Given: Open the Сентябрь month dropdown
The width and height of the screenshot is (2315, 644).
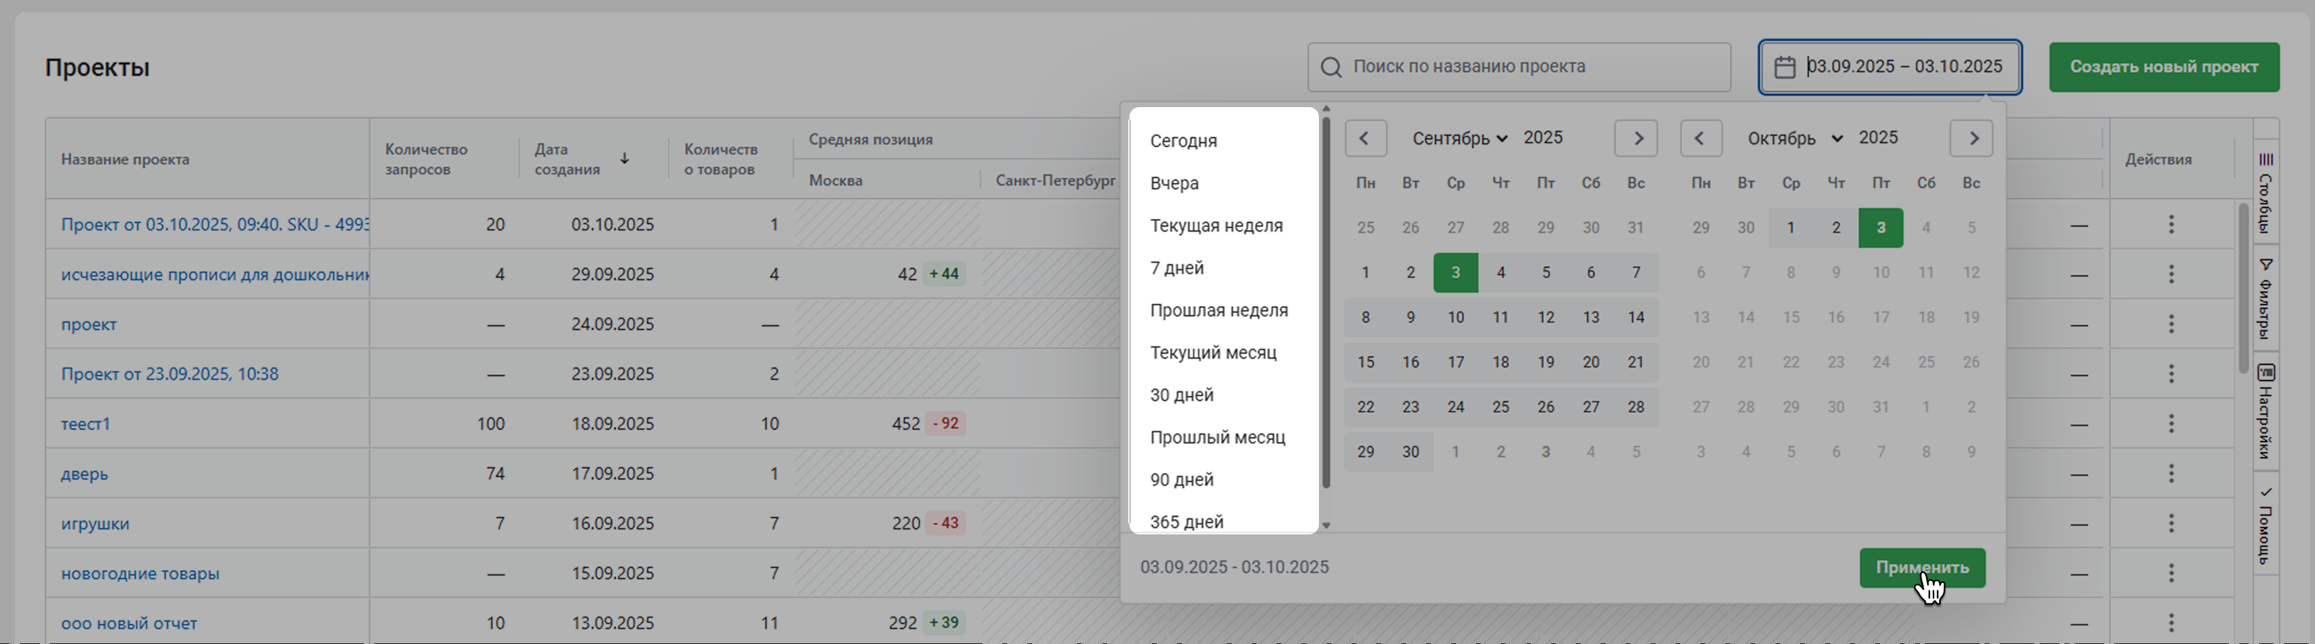Looking at the screenshot, I should coord(1459,138).
